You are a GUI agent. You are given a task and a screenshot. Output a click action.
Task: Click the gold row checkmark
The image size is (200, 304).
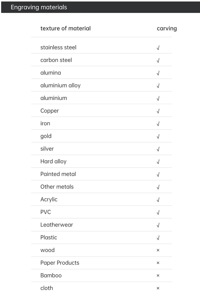click(158, 136)
